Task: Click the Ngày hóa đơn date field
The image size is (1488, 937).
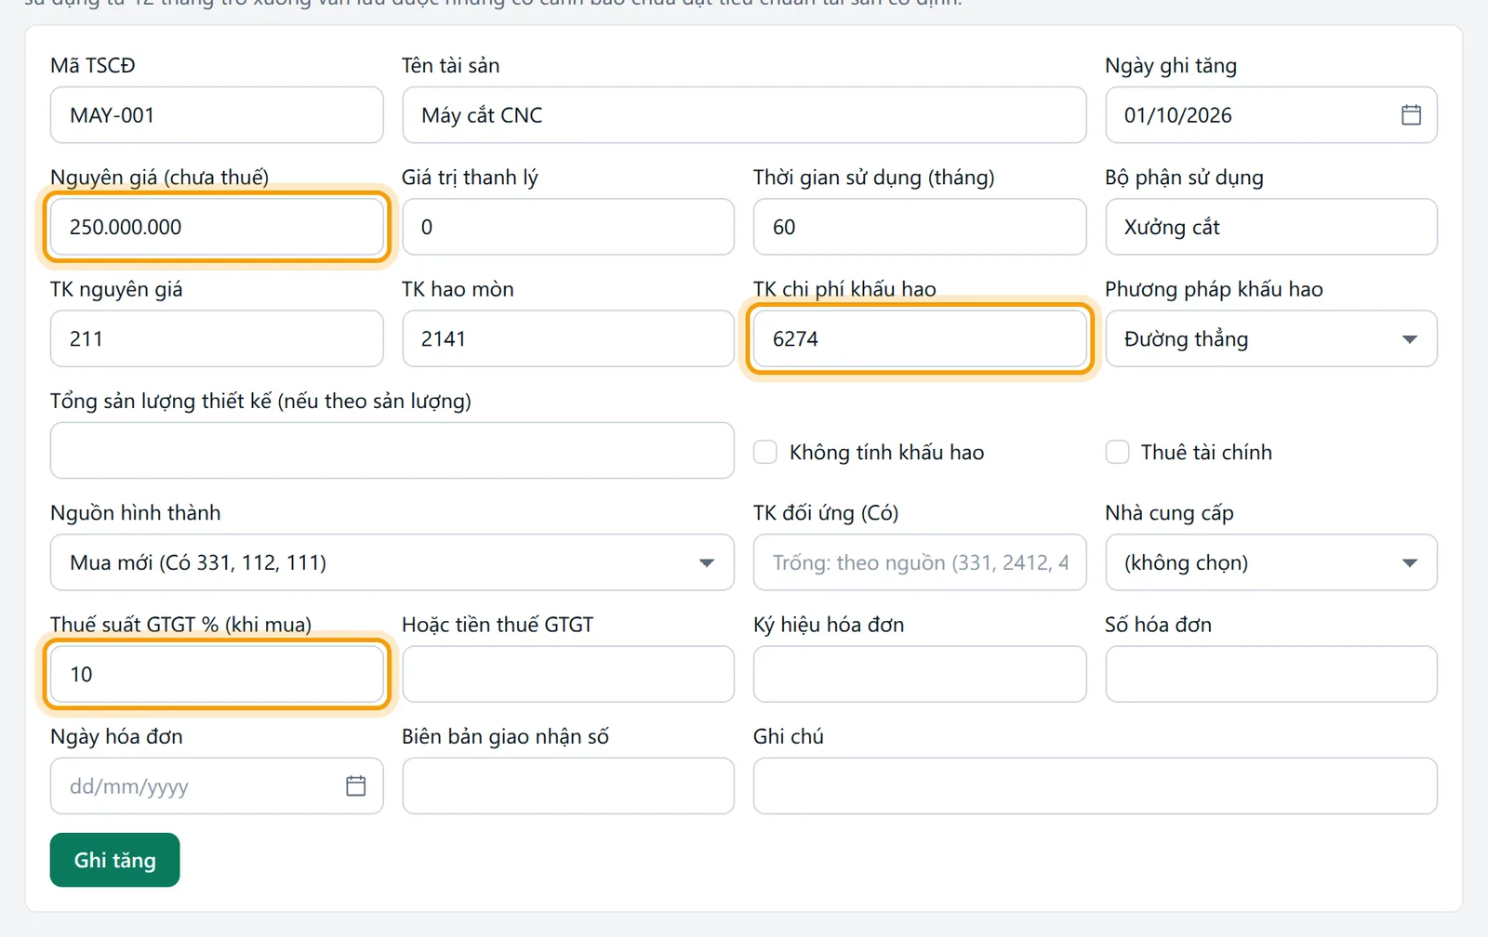Action: tap(217, 786)
